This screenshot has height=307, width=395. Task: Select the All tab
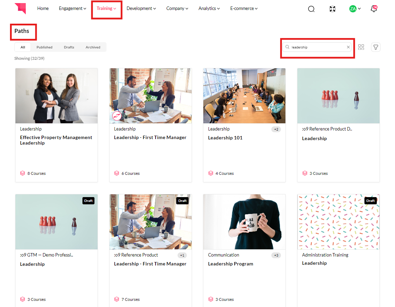(x=23, y=47)
